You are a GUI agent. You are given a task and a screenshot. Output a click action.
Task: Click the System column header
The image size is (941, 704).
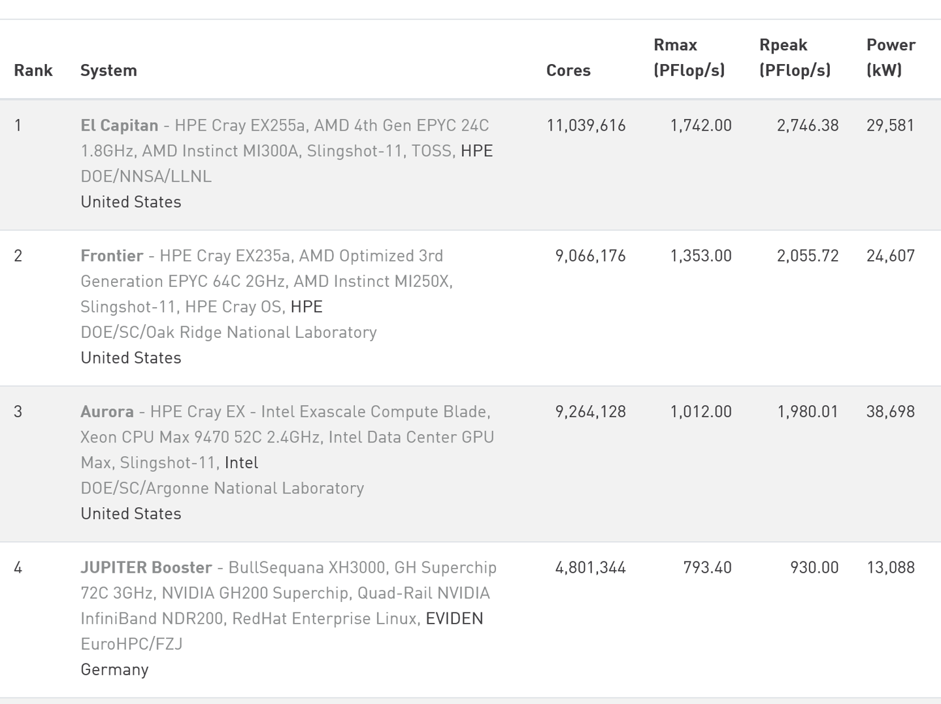108,70
